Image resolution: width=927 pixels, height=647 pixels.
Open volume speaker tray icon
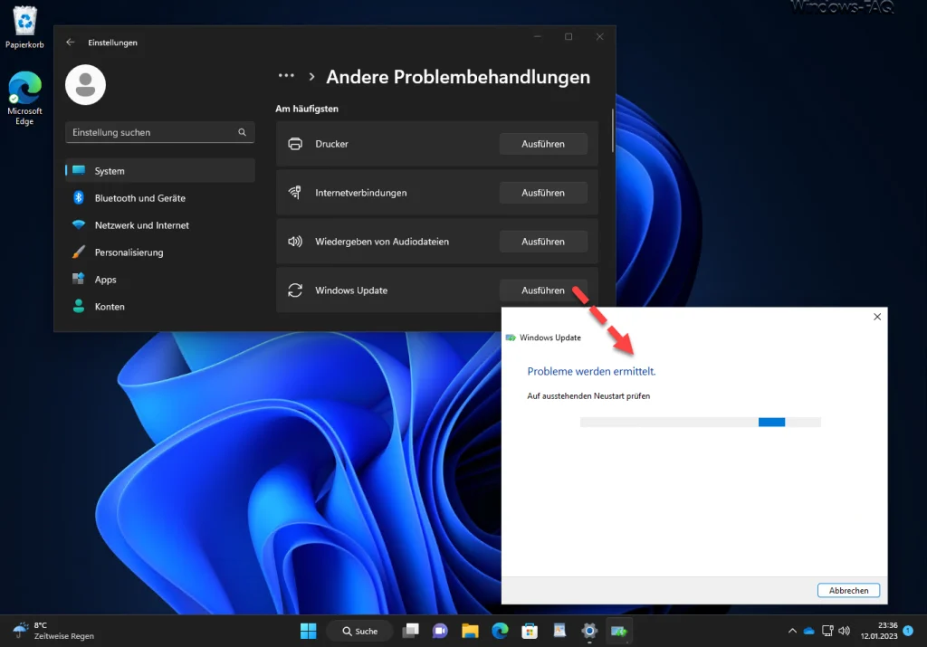[x=845, y=631]
